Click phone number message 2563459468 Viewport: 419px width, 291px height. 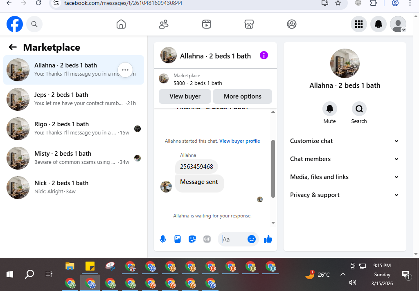(x=196, y=167)
